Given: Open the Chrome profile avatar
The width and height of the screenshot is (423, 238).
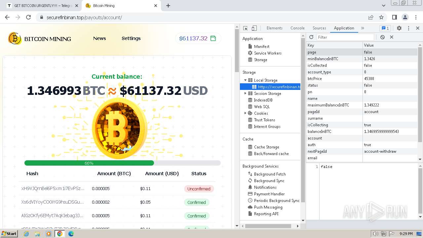Looking at the screenshot, I should click(x=405, y=17).
